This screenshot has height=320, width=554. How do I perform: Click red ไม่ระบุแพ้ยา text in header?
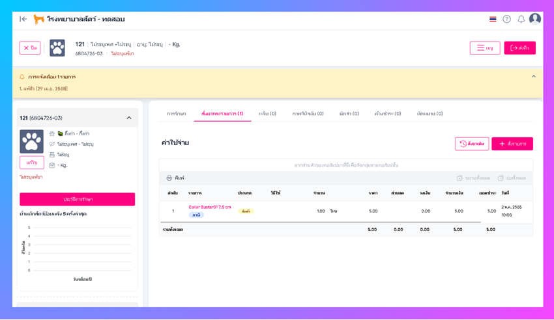[123, 53]
